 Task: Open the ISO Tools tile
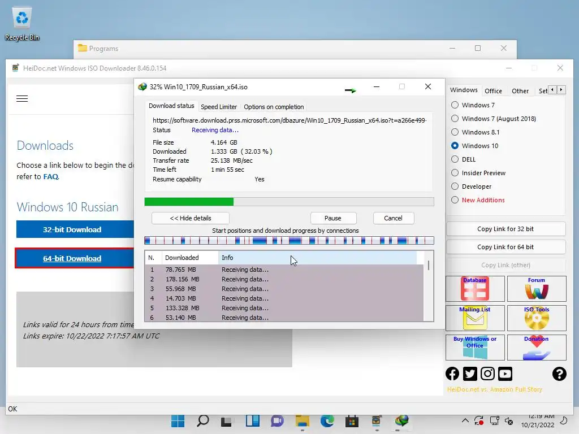point(537,318)
